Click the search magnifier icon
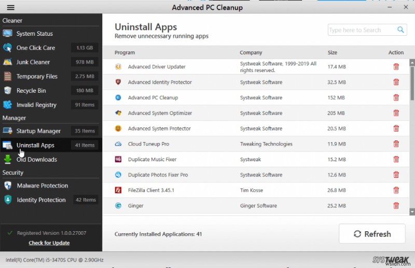This screenshot has height=268, width=415. [401, 30]
